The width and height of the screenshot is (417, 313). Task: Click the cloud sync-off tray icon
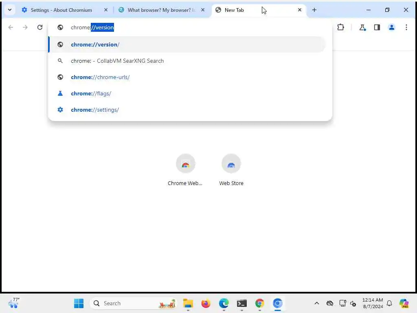330,303
